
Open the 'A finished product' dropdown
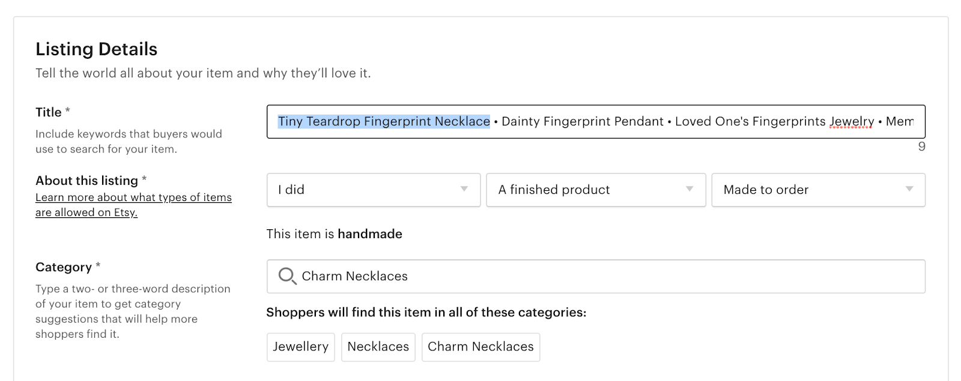coord(596,190)
